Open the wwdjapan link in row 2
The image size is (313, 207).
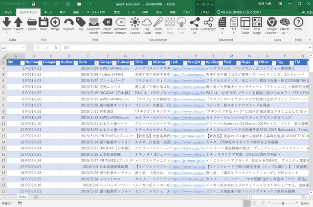pyautogui.click(x=188, y=68)
